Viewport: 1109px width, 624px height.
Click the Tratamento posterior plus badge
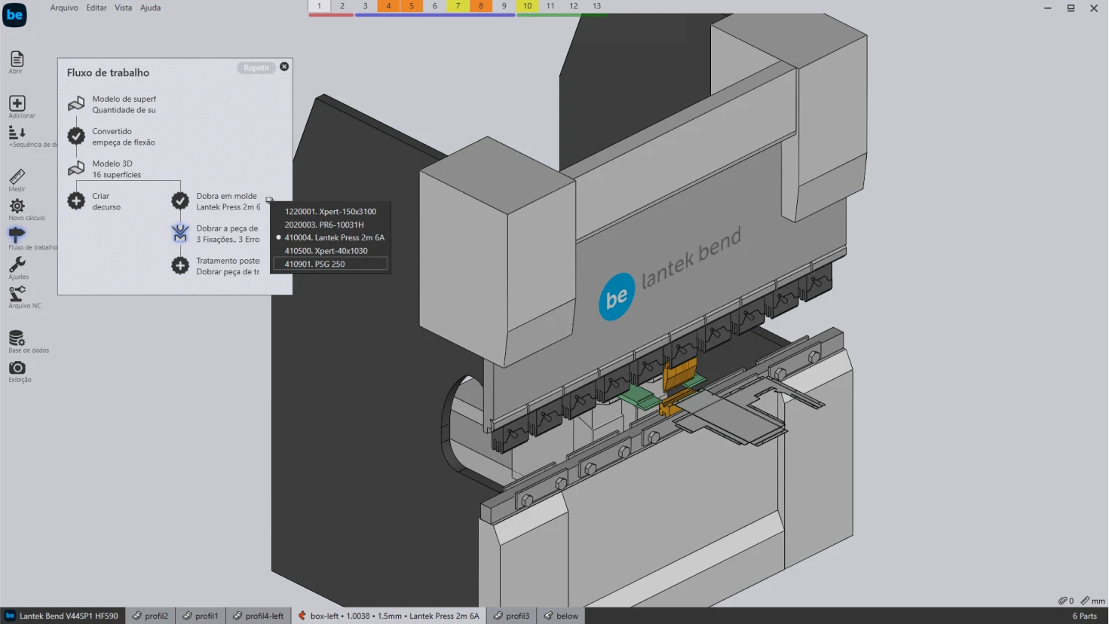[x=180, y=266]
